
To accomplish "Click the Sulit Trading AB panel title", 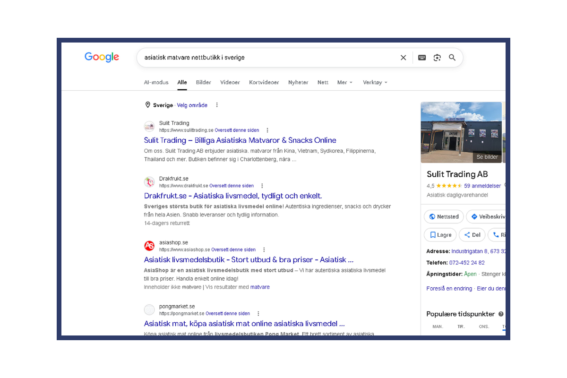I will [x=457, y=174].
